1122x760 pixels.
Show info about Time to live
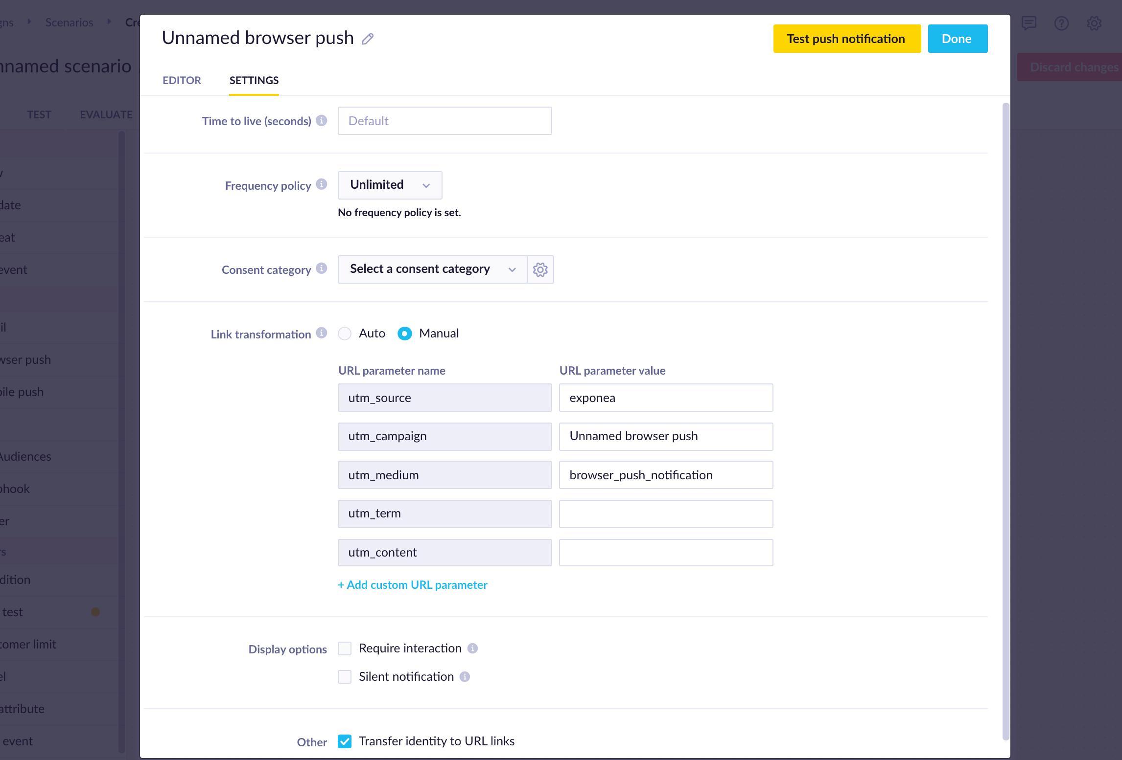(322, 121)
